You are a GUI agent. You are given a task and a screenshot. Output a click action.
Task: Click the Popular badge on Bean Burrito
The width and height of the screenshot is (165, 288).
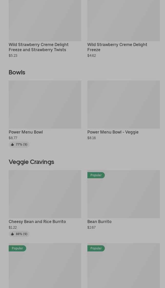pyautogui.click(x=96, y=175)
